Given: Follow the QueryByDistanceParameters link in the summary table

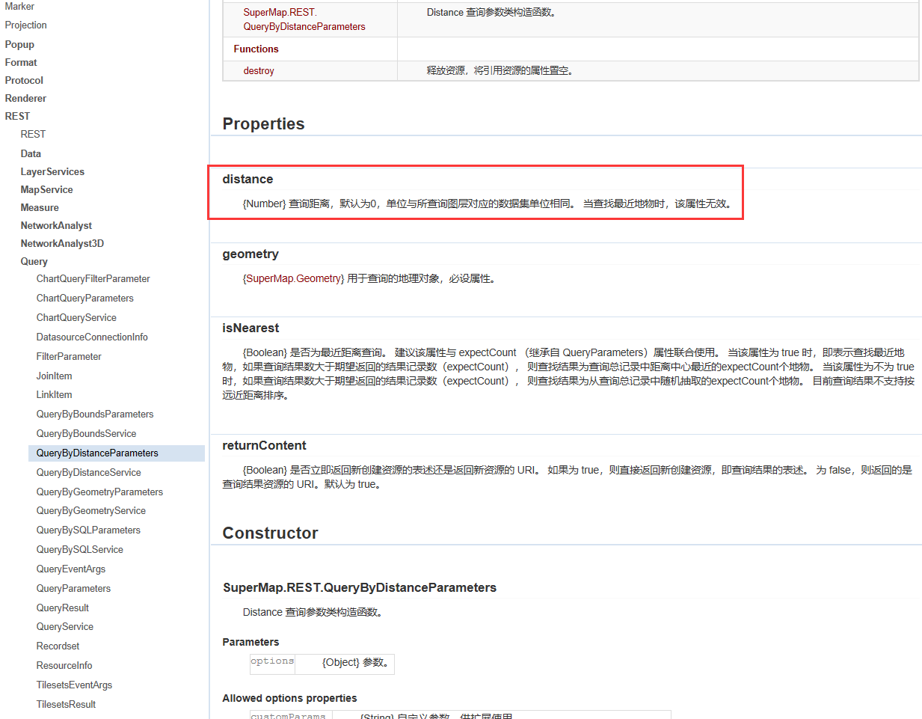Looking at the screenshot, I should coord(304,19).
